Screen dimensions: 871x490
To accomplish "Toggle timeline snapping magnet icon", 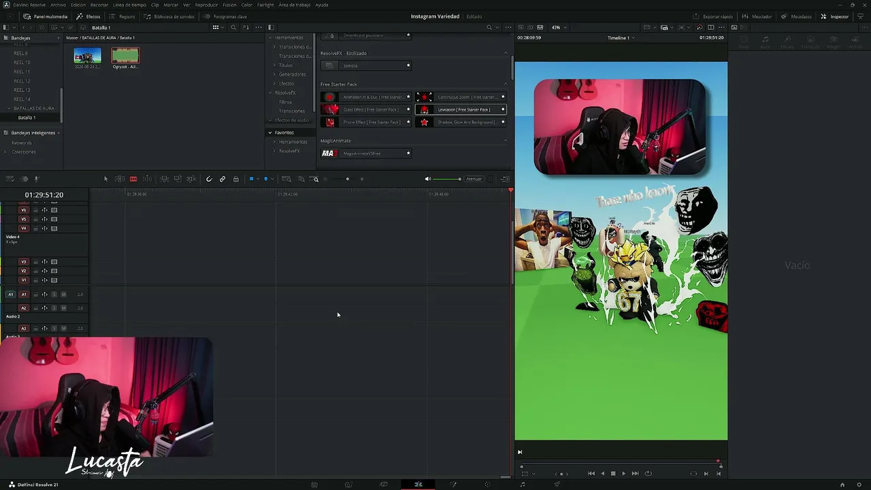I will point(209,179).
